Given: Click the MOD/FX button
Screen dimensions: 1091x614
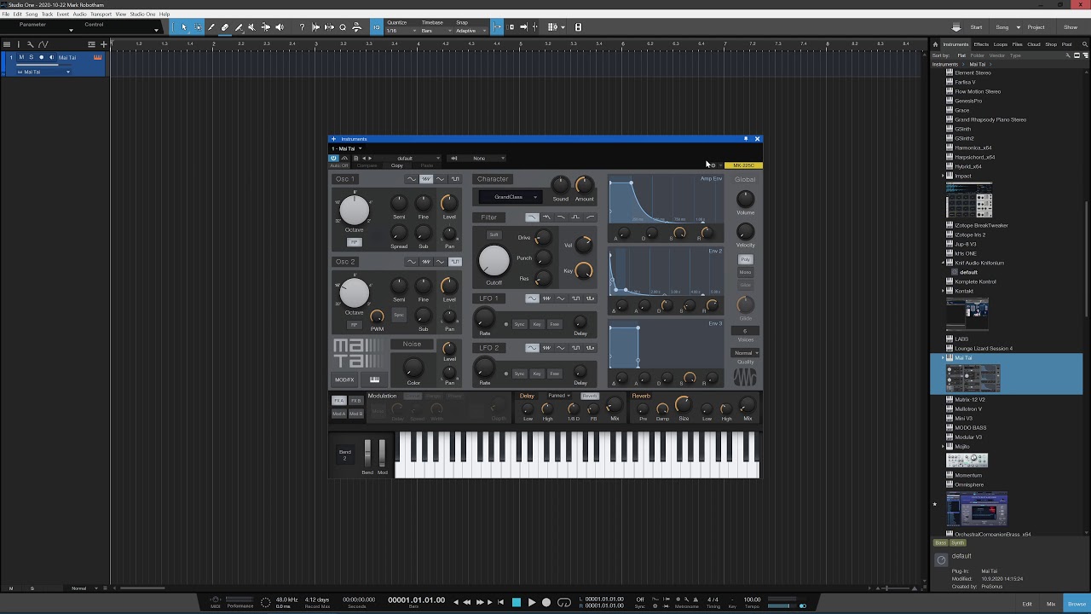Looking at the screenshot, I should click(x=344, y=379).
